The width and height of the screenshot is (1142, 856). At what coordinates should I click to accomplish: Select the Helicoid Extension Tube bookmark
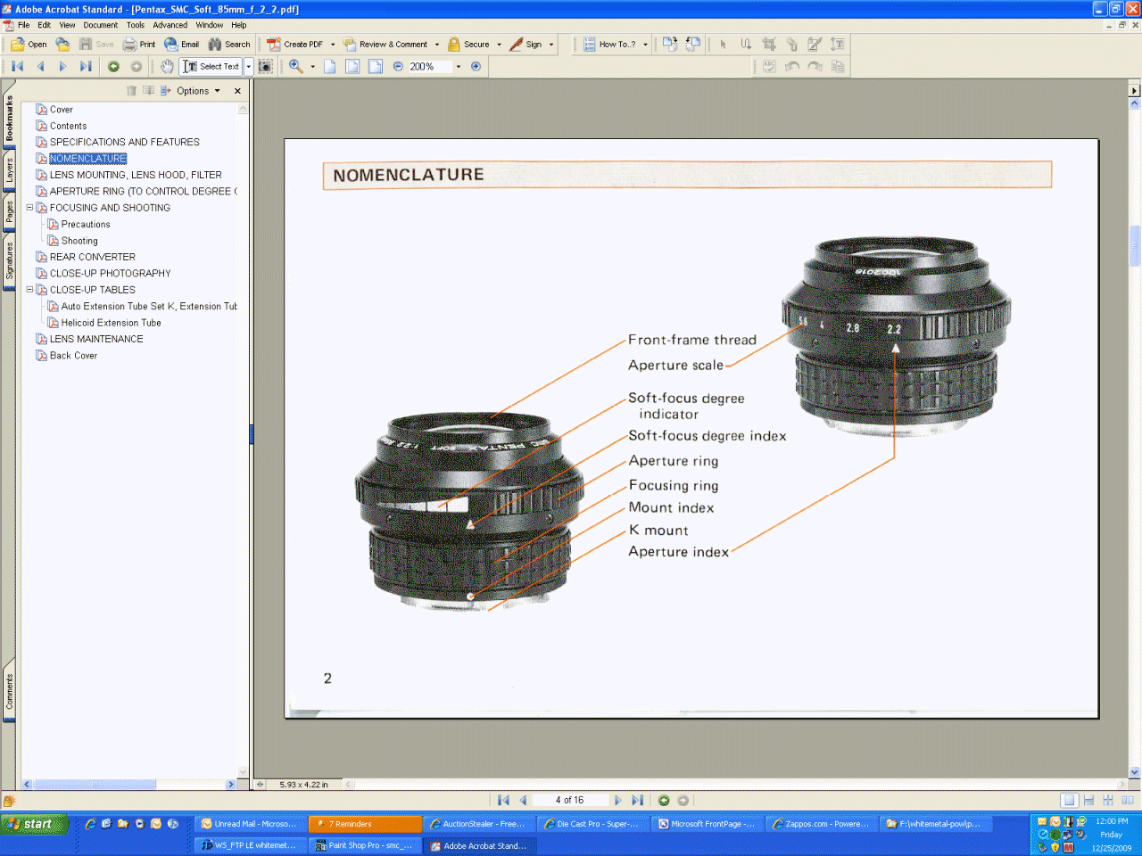point(112,323)
